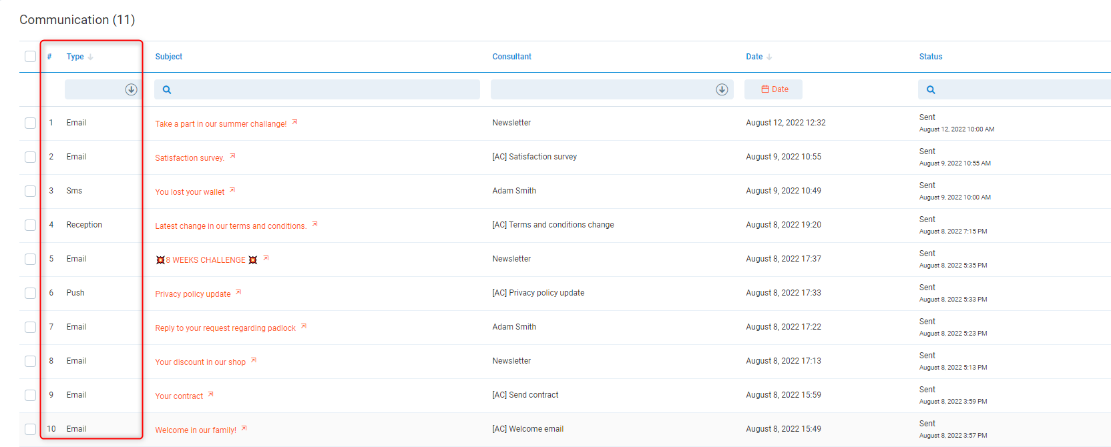Select checkbox for row 6 Push
This screenshot has width=1111, height=447.
pyautogui.click(x=31, y=293)
